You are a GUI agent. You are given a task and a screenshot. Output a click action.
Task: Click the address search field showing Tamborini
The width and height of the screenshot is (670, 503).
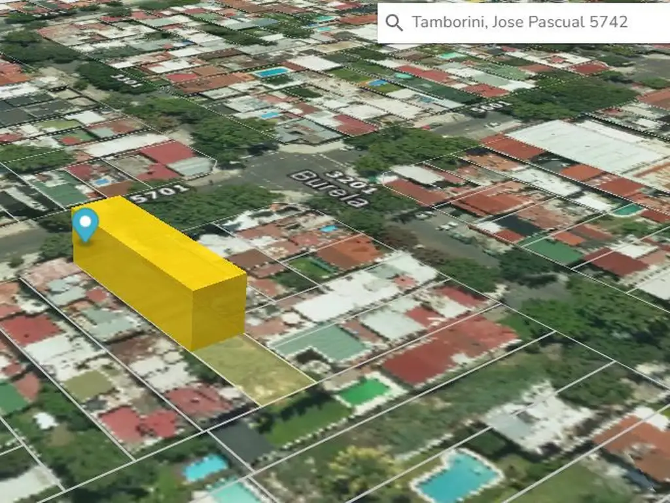[x=520, y=22]
